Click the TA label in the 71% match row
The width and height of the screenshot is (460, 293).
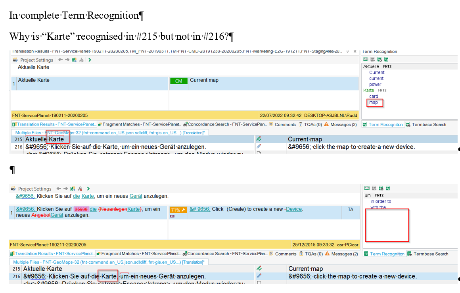(351, 210)
